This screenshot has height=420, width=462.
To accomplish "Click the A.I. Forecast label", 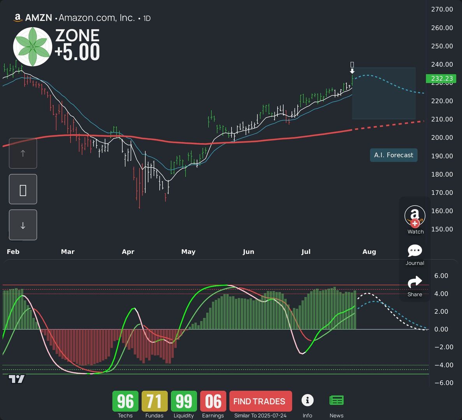I will [393, 155].
